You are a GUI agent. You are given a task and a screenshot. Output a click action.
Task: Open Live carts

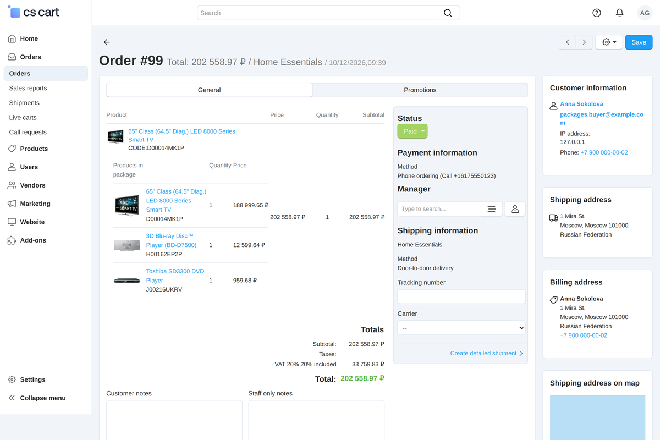(x=23, y=117)
